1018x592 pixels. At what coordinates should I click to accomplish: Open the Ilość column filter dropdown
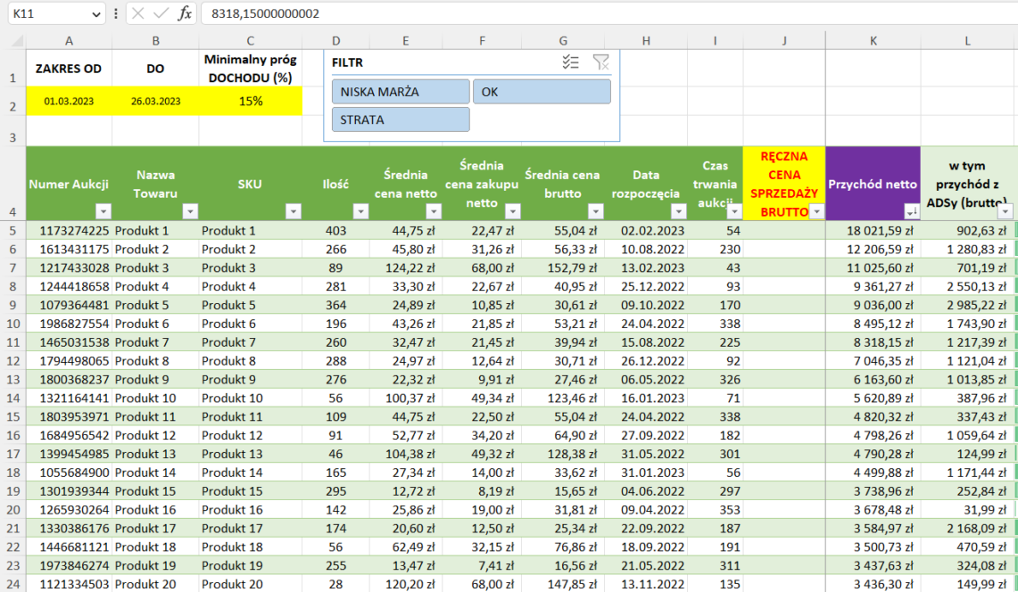360,211
